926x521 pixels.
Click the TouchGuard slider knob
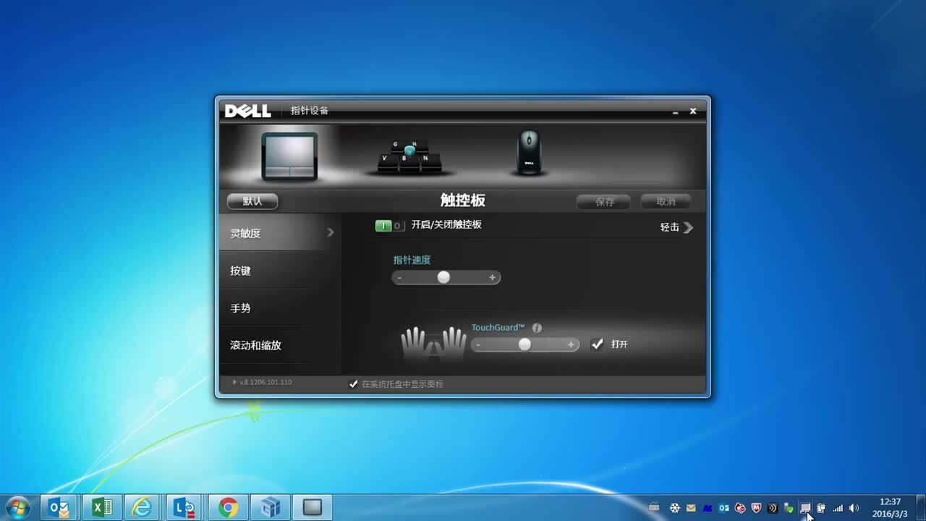524,344
